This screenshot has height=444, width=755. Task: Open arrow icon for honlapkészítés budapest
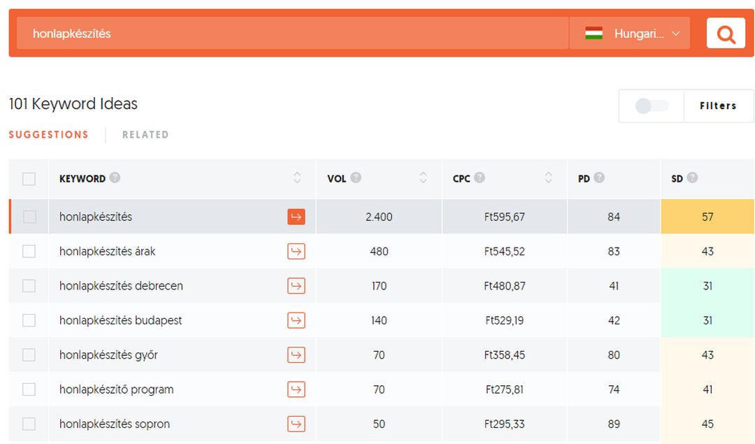(296, 320)
